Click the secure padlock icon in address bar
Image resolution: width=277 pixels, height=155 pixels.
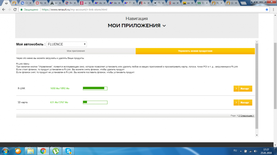pos(22,9)
